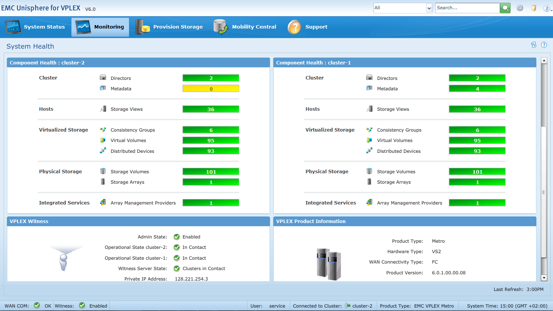Click the Storage Volumes icon under Physical Storage

tap(103, 171)
